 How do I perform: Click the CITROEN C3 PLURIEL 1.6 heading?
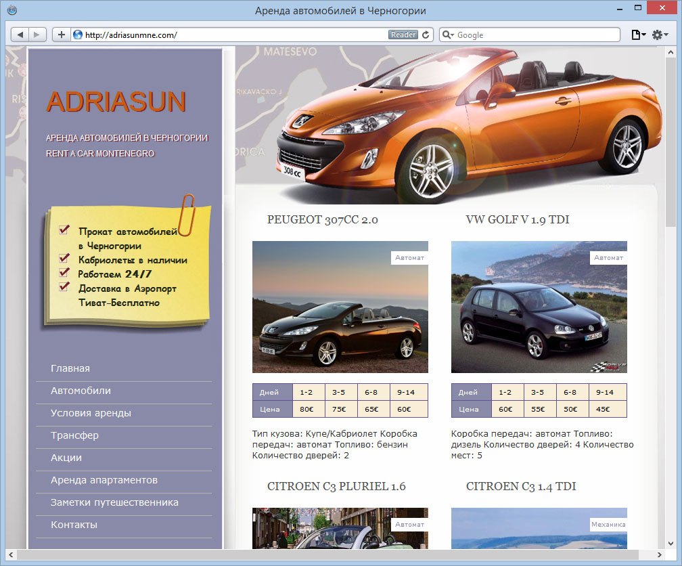[x=336, y=486]
